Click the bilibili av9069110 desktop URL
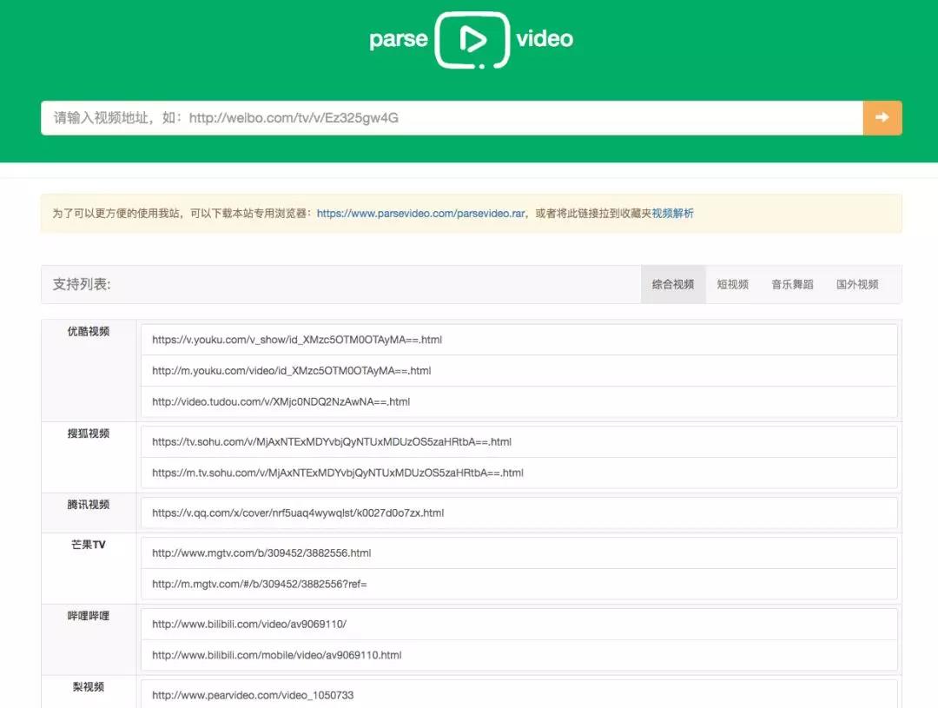 click(249, 625)
